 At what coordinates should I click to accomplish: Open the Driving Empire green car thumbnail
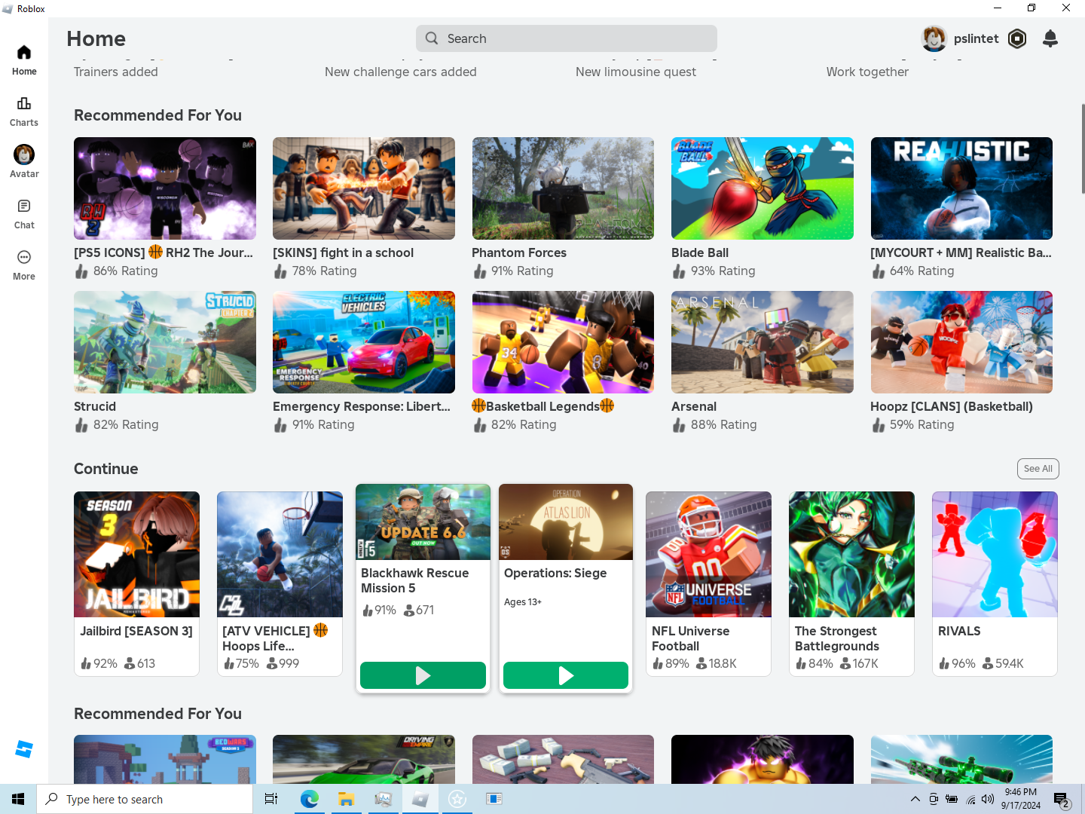[x=364, y=759]
